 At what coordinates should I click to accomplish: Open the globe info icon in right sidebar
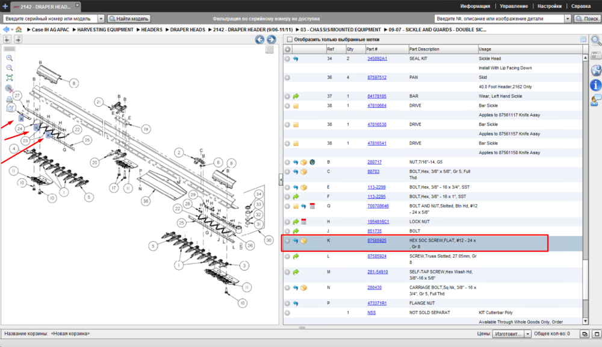click(596, 70)
